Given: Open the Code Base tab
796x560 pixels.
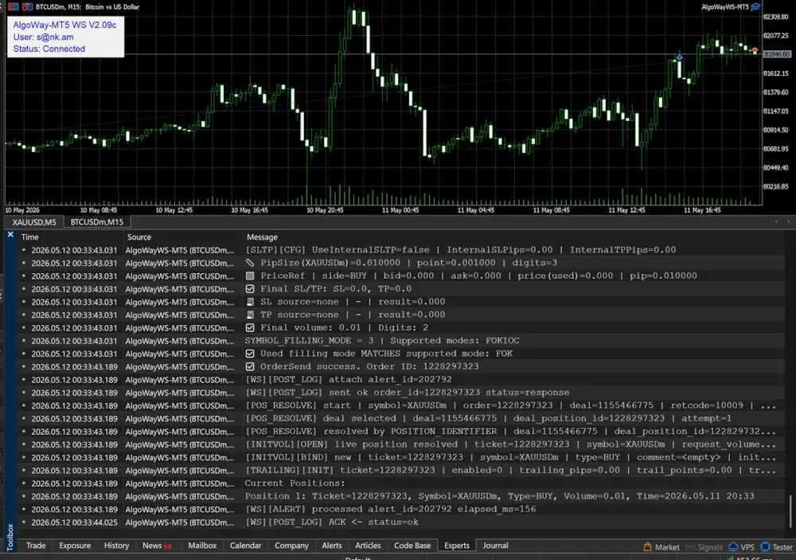Looking at the screenshot, I should [x=412, y=545].
